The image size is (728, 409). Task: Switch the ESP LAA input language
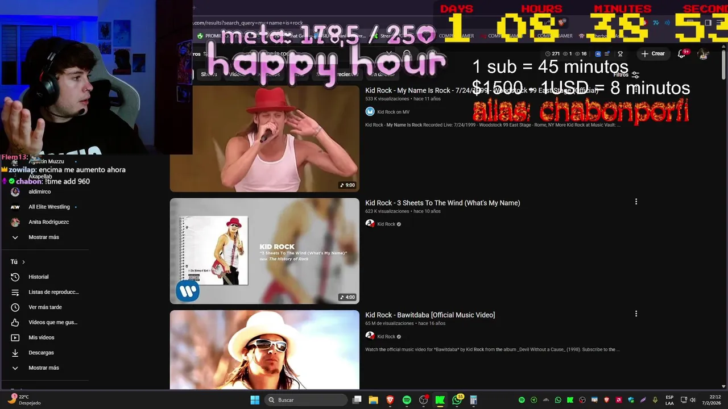click(x=669, y=400)
